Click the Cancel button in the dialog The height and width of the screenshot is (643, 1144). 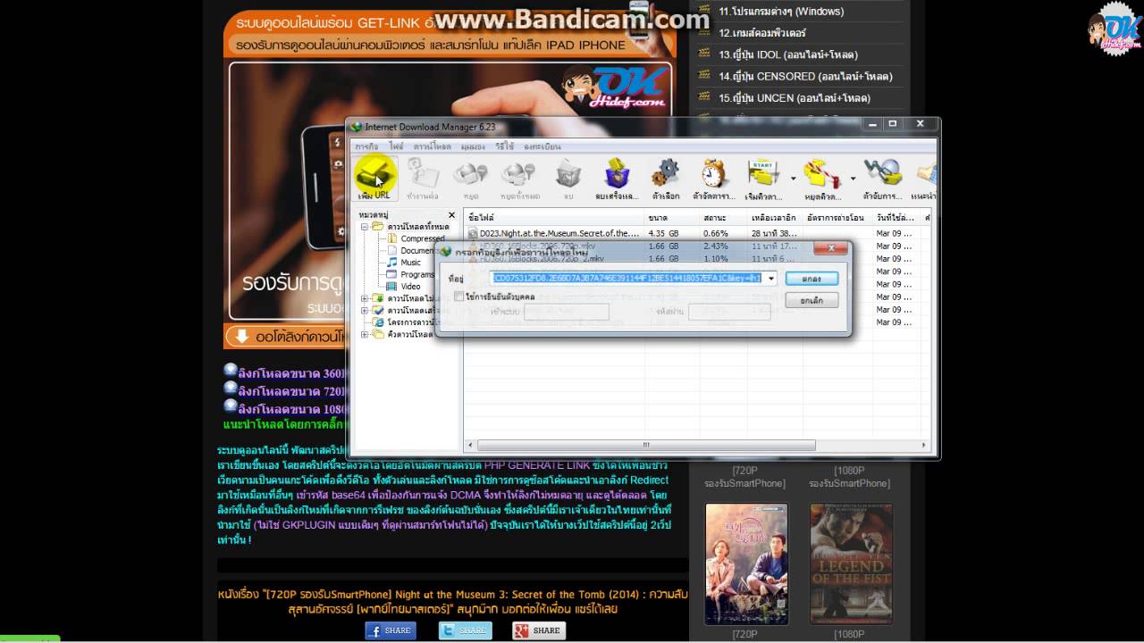(x=812, y=301)
